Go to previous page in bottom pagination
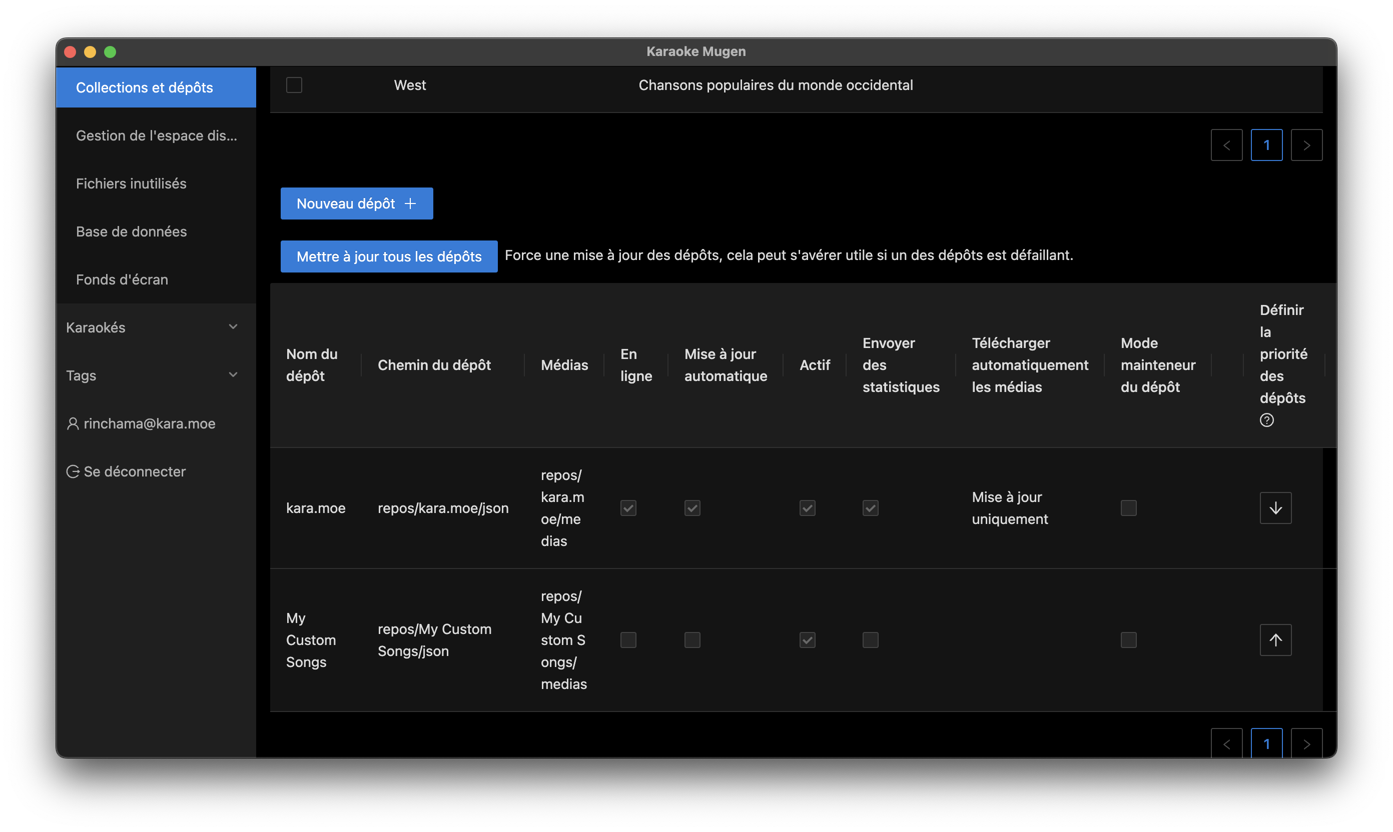Screen dimensions: 1393x832 click(x=1226, y=743)
